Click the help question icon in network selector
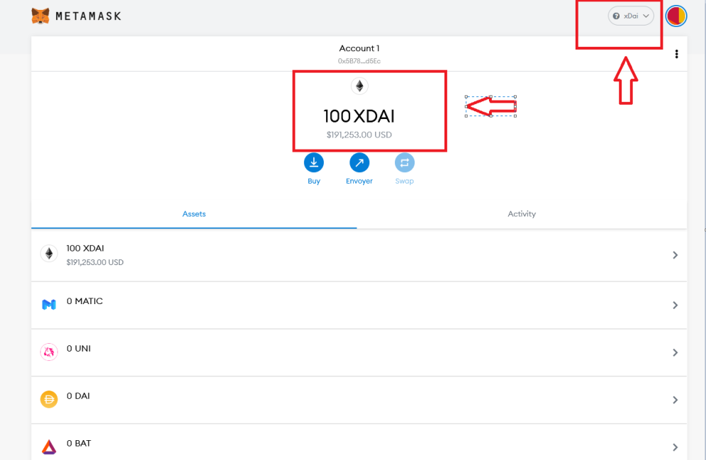This screenshot has height=460, width=706. [616, 16]
